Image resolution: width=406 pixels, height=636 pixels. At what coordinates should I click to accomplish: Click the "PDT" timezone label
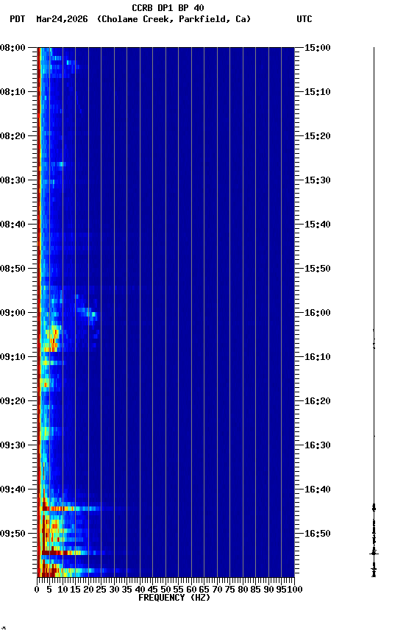pyautogui.click(x=18, y=19)
